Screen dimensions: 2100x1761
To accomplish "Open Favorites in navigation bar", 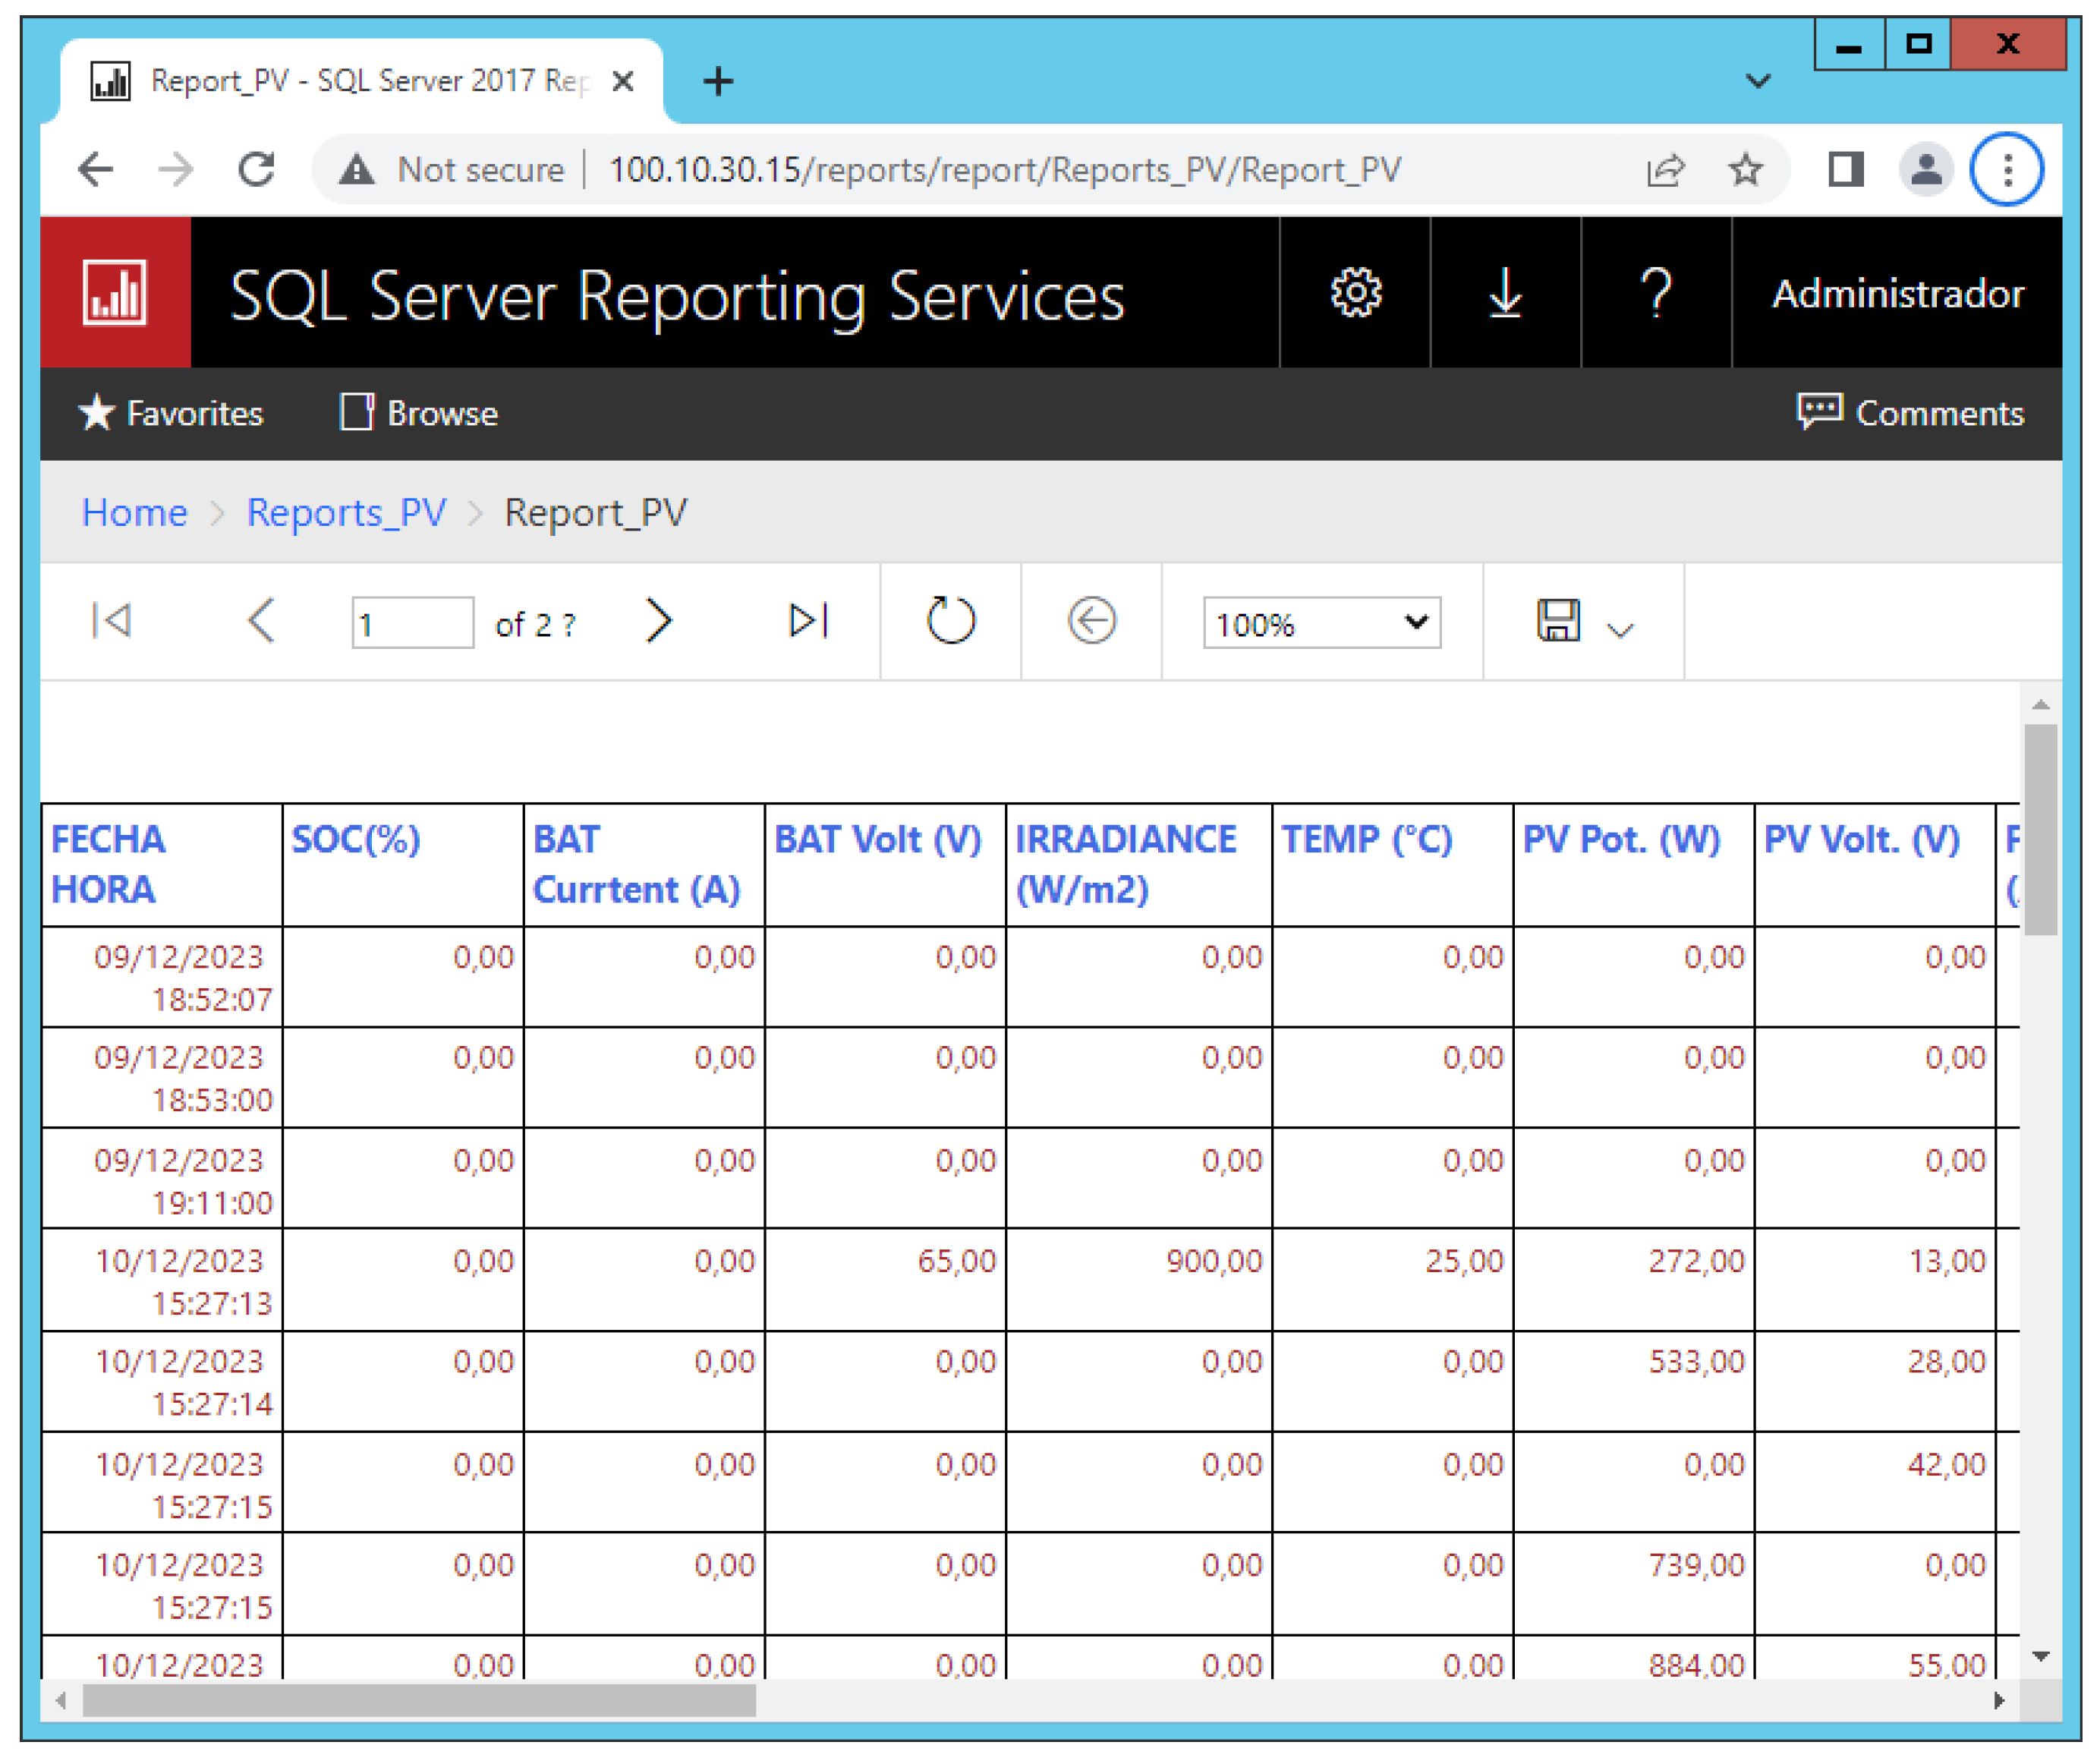I will click(171, 413).
